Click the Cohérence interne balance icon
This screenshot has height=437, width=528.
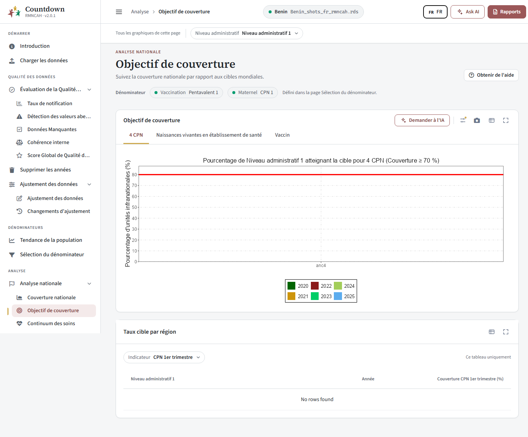tap(19, 143)
